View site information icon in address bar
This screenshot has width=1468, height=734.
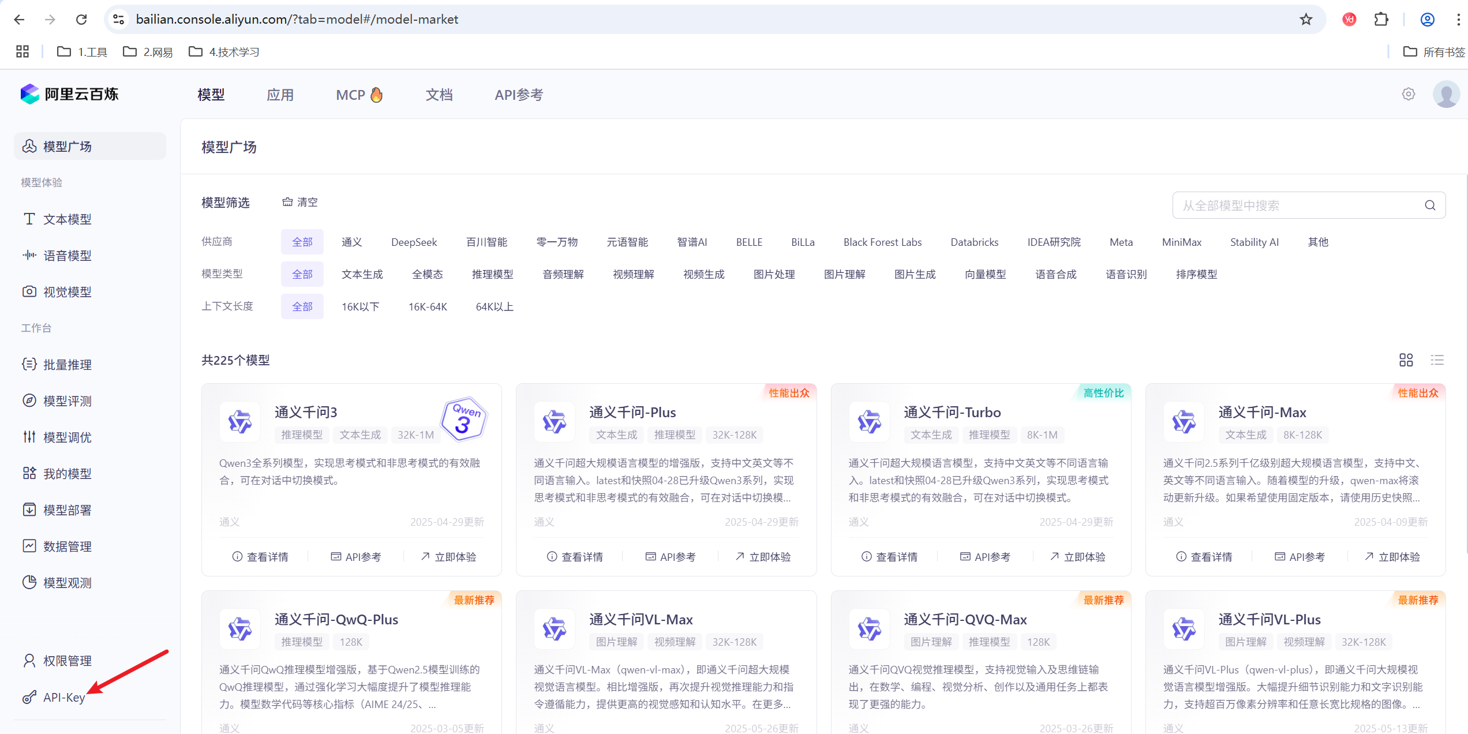pyautogui.click(x=119, y=20)
